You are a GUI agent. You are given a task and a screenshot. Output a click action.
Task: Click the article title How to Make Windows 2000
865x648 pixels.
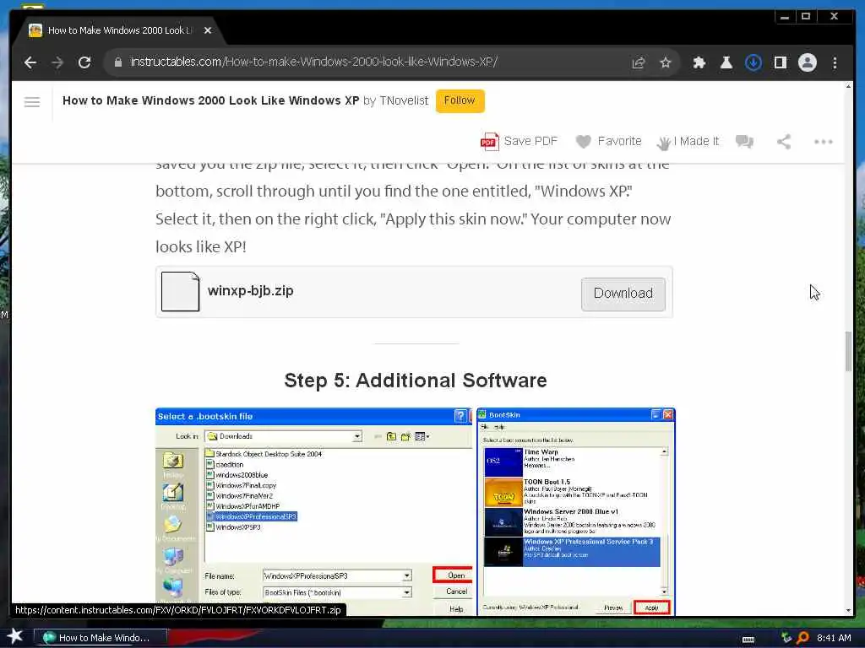click(x=210, y=101)
